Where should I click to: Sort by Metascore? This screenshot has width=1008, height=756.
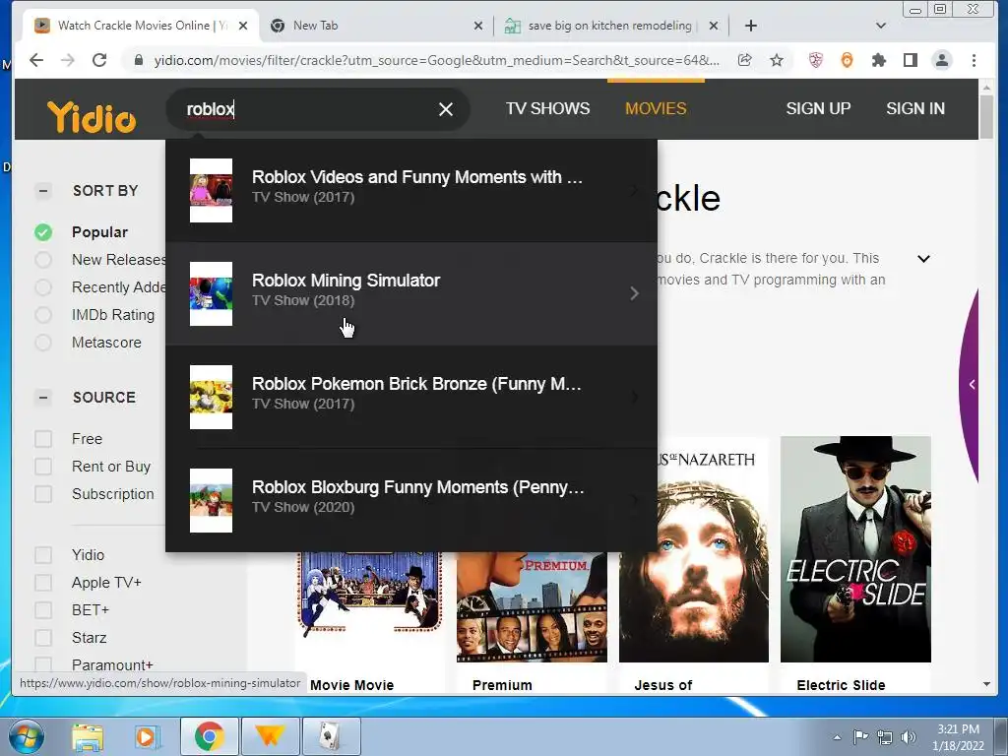pos(43,343)
